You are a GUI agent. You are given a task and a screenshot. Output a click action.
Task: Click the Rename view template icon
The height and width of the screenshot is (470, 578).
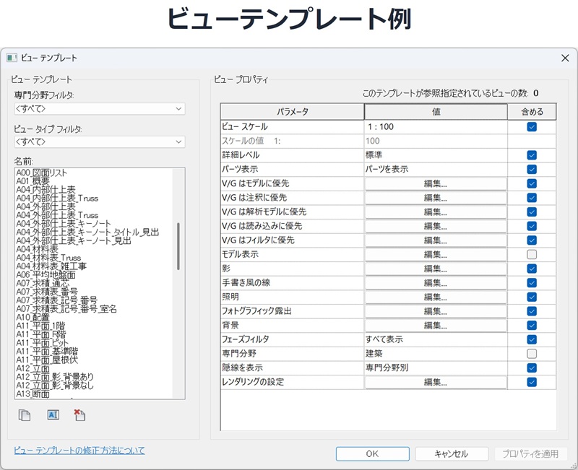click(x=53, y=415)
